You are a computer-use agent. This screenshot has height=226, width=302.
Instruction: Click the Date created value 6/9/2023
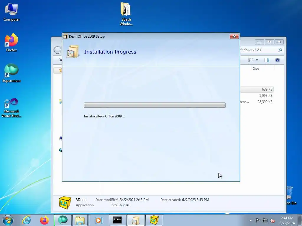click(x=195, y=200)
